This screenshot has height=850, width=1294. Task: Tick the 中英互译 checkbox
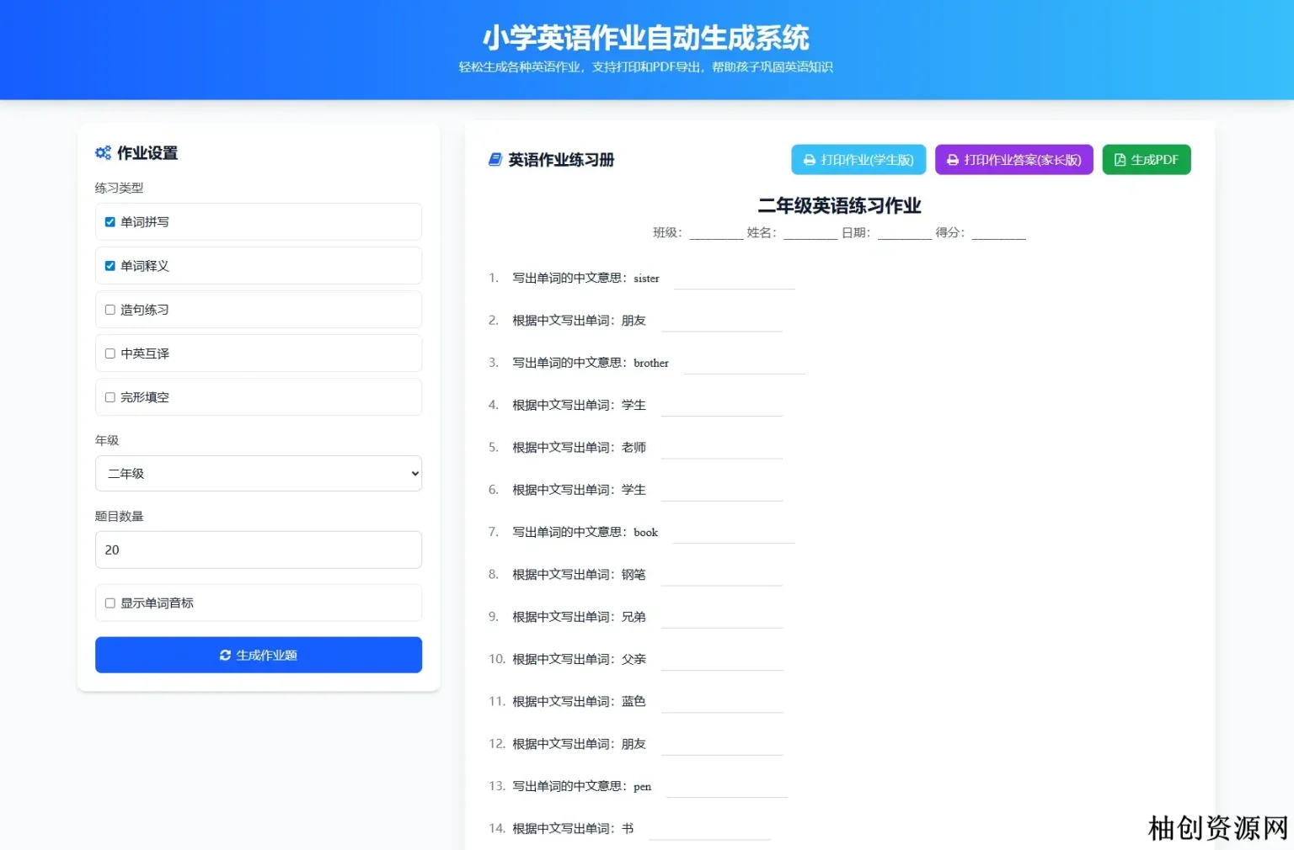(x=110, y=353)
